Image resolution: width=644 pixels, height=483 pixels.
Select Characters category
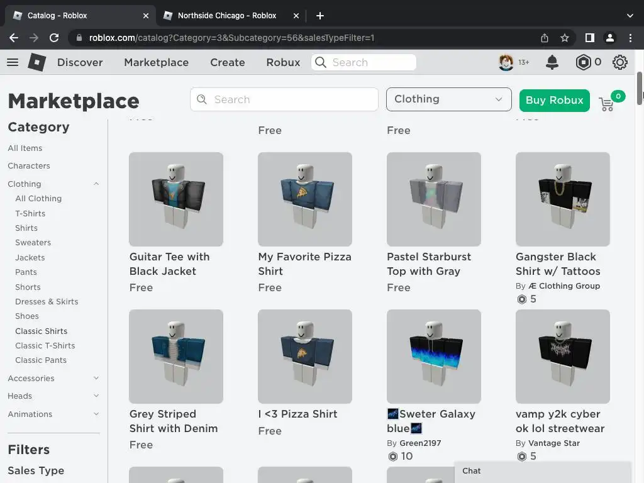coord(29,166)
